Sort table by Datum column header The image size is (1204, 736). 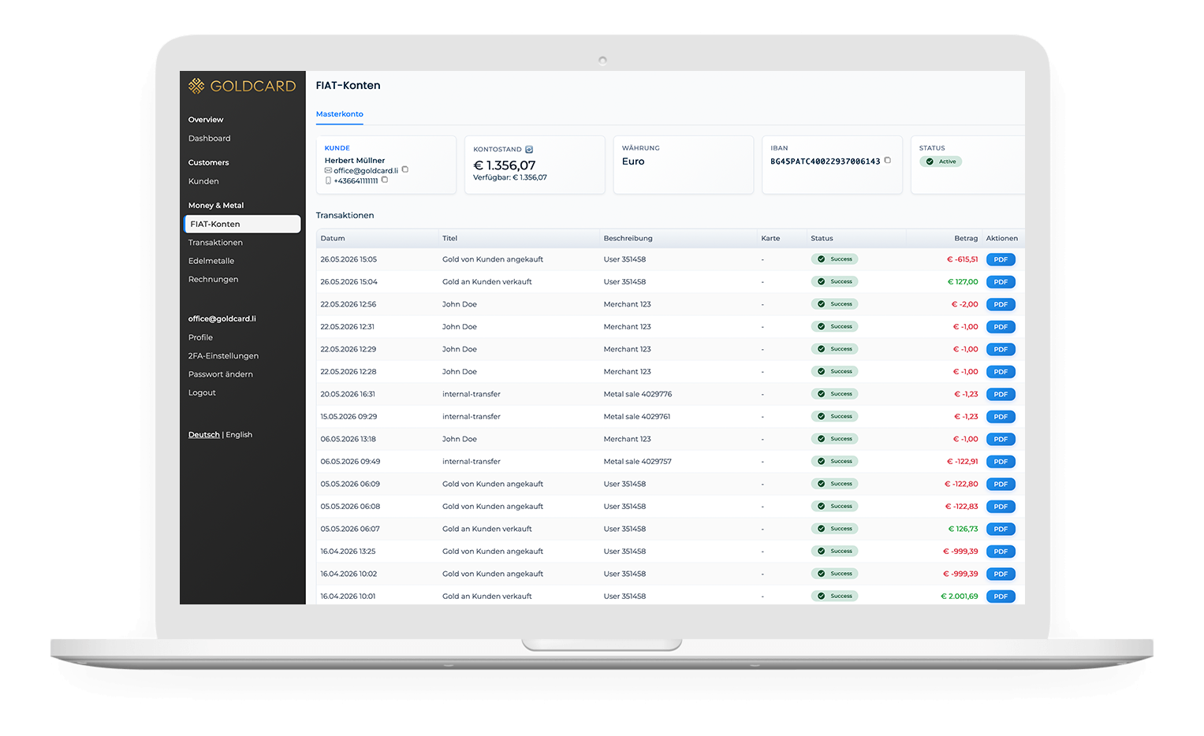tap(333, 238)
